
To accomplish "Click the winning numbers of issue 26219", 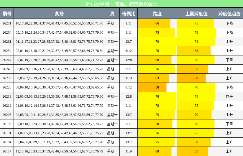I will click(60, 96).
